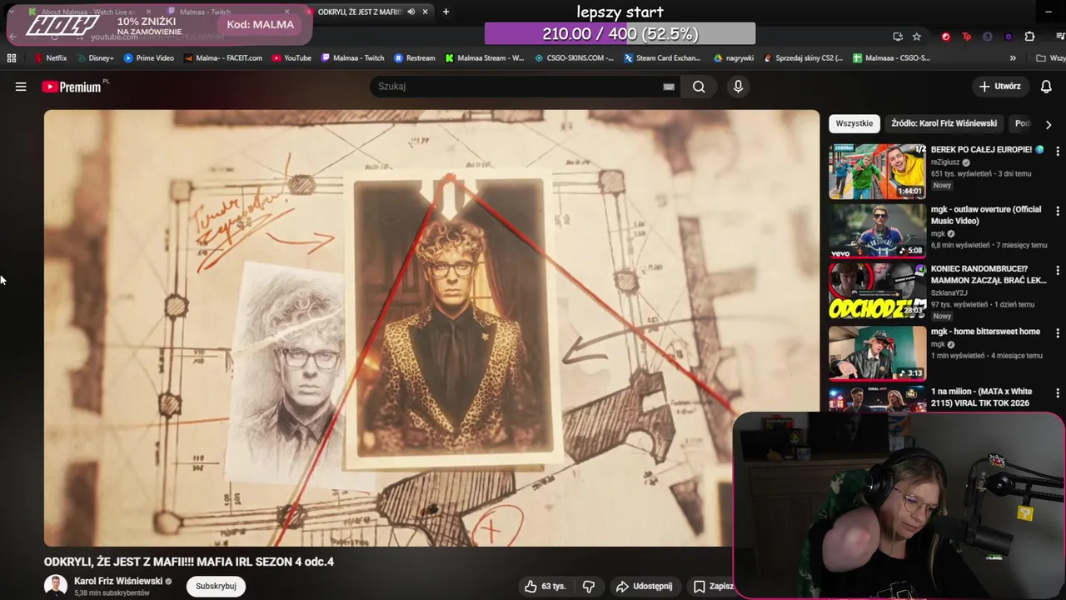The image size is (1066, 600).
Task: Bookmark this page with the star icon
Action: point(917,37)
